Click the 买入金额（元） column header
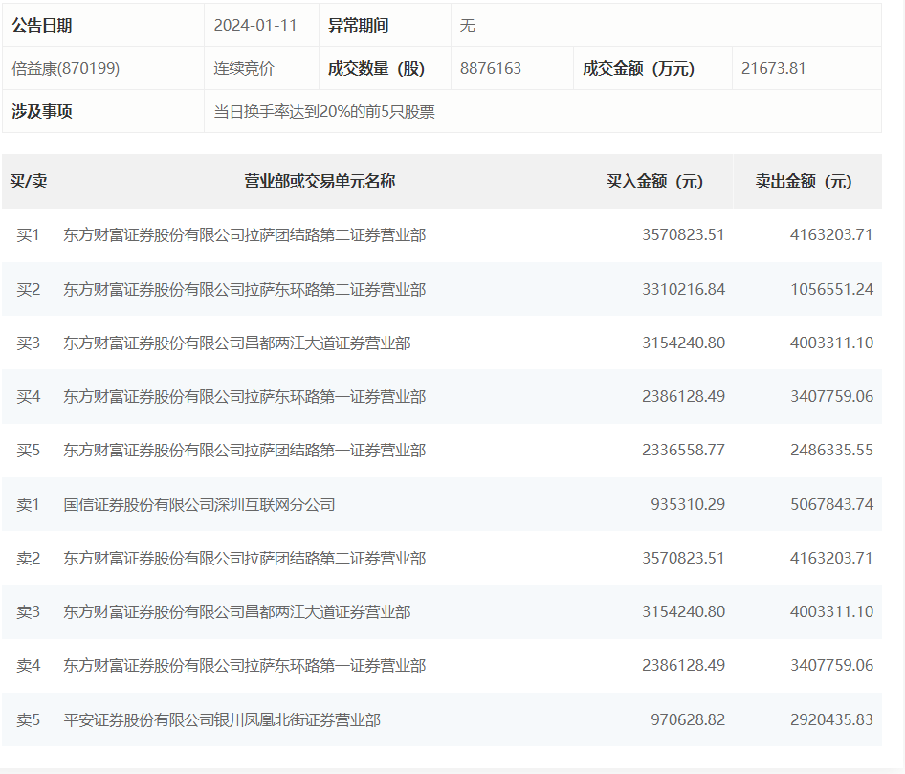Screen dimensions: 905x774 click(655, 181)
